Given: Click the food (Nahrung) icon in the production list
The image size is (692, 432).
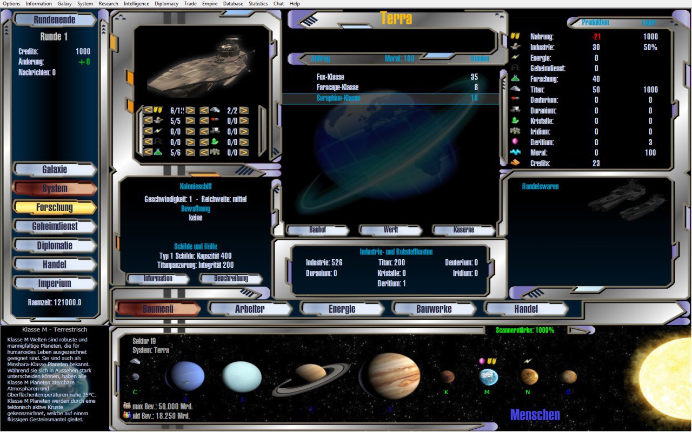Looking at the screenshot, I should (x=516, y=36).
